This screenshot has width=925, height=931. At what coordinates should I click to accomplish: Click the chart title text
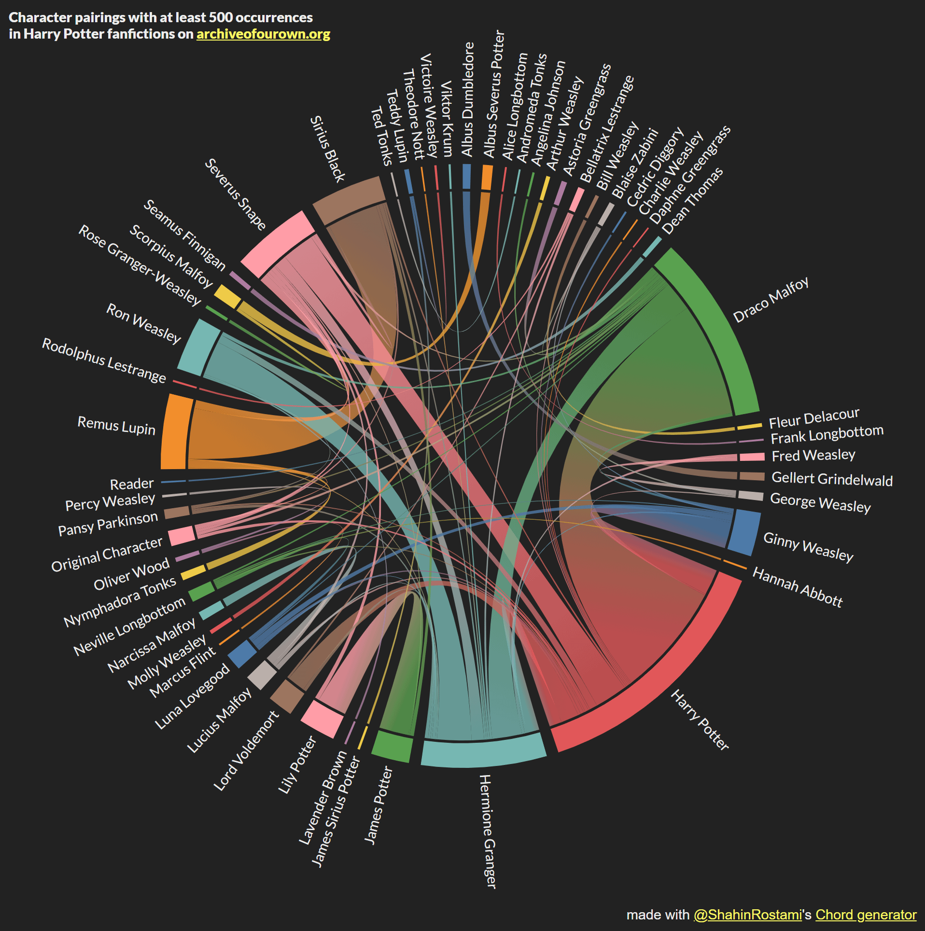pos(169,26)
